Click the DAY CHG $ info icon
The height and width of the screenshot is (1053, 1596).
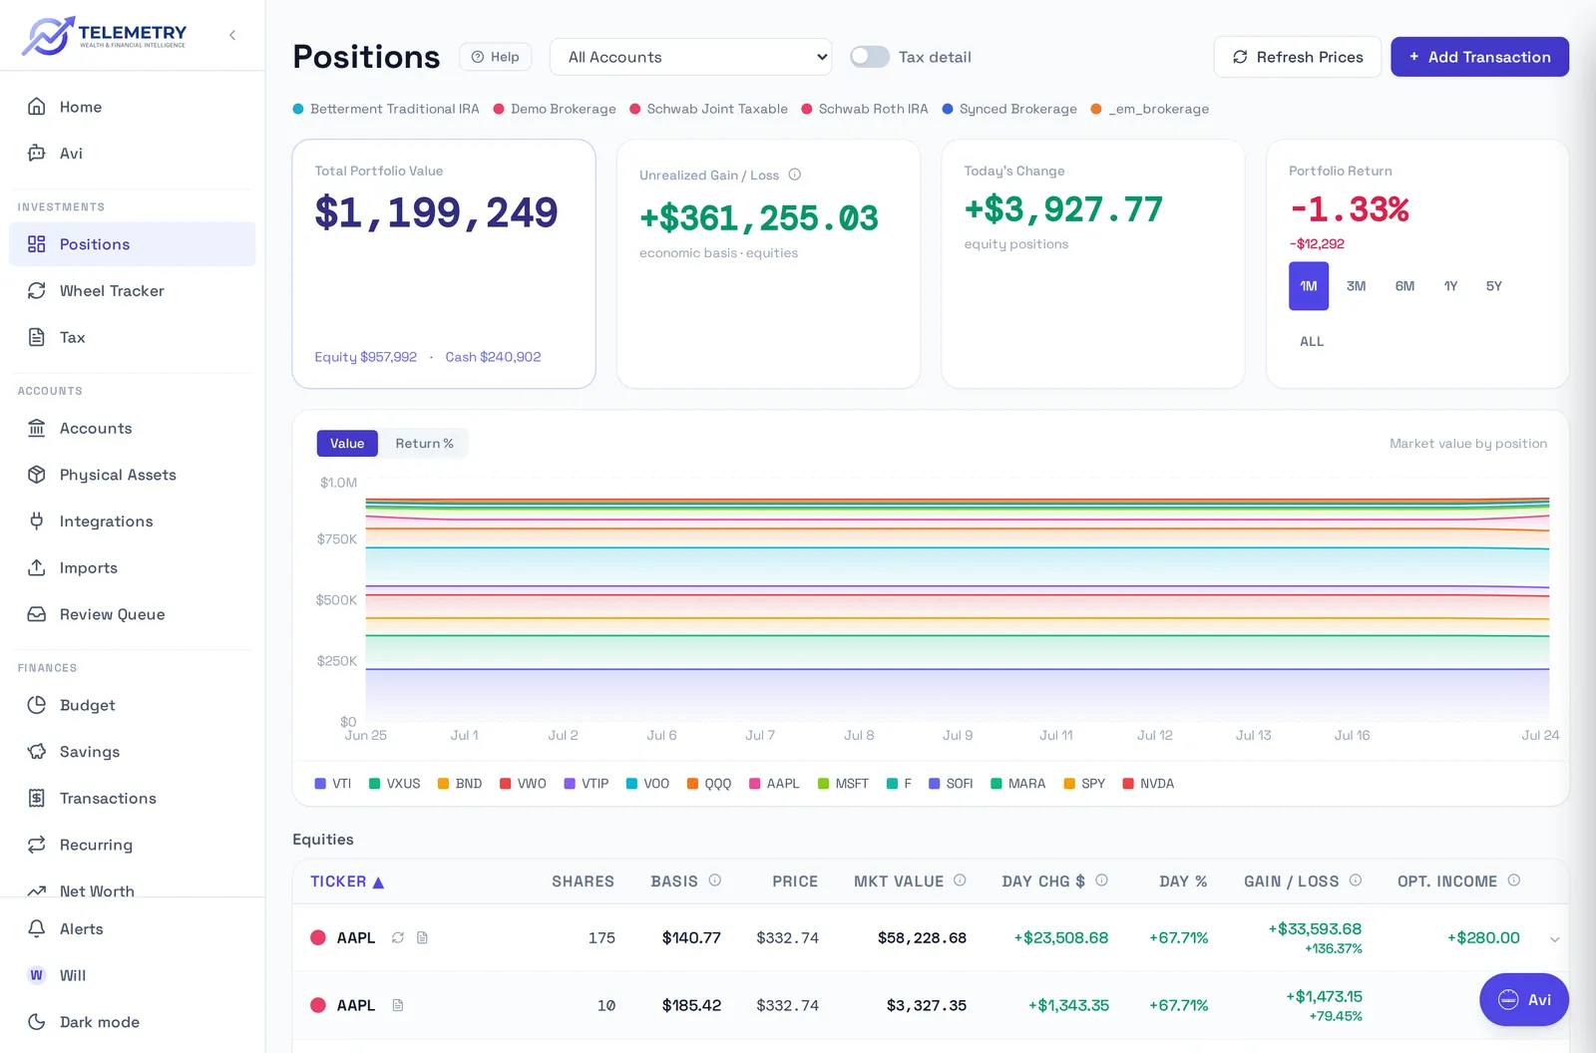coord(1102,880)
